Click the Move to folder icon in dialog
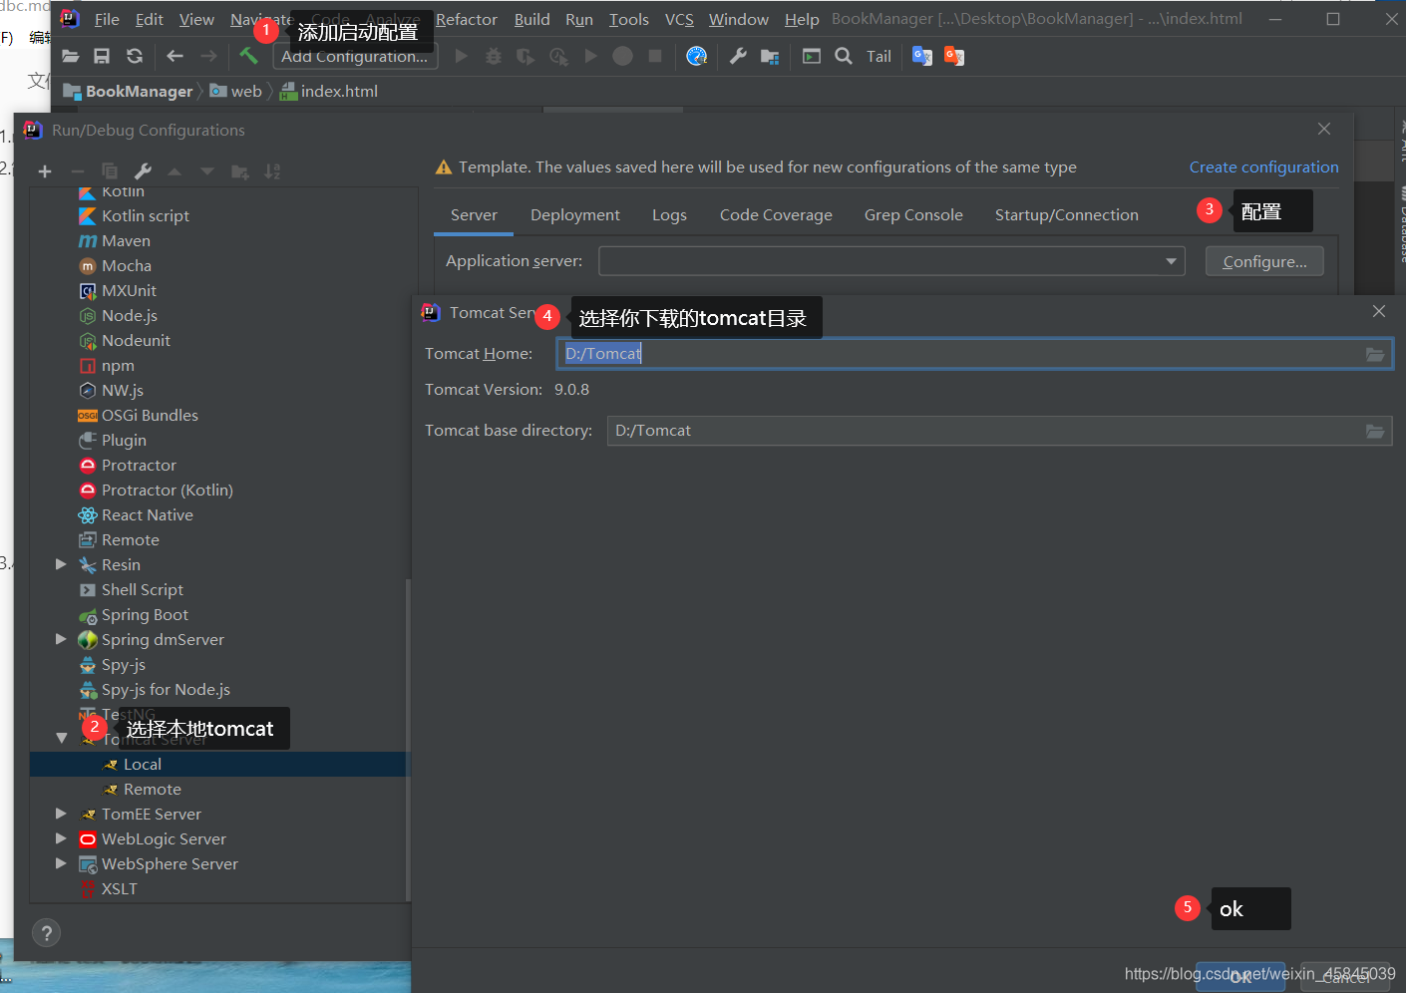This screenshot has height=993, width=1406. (x=240, y=171)
